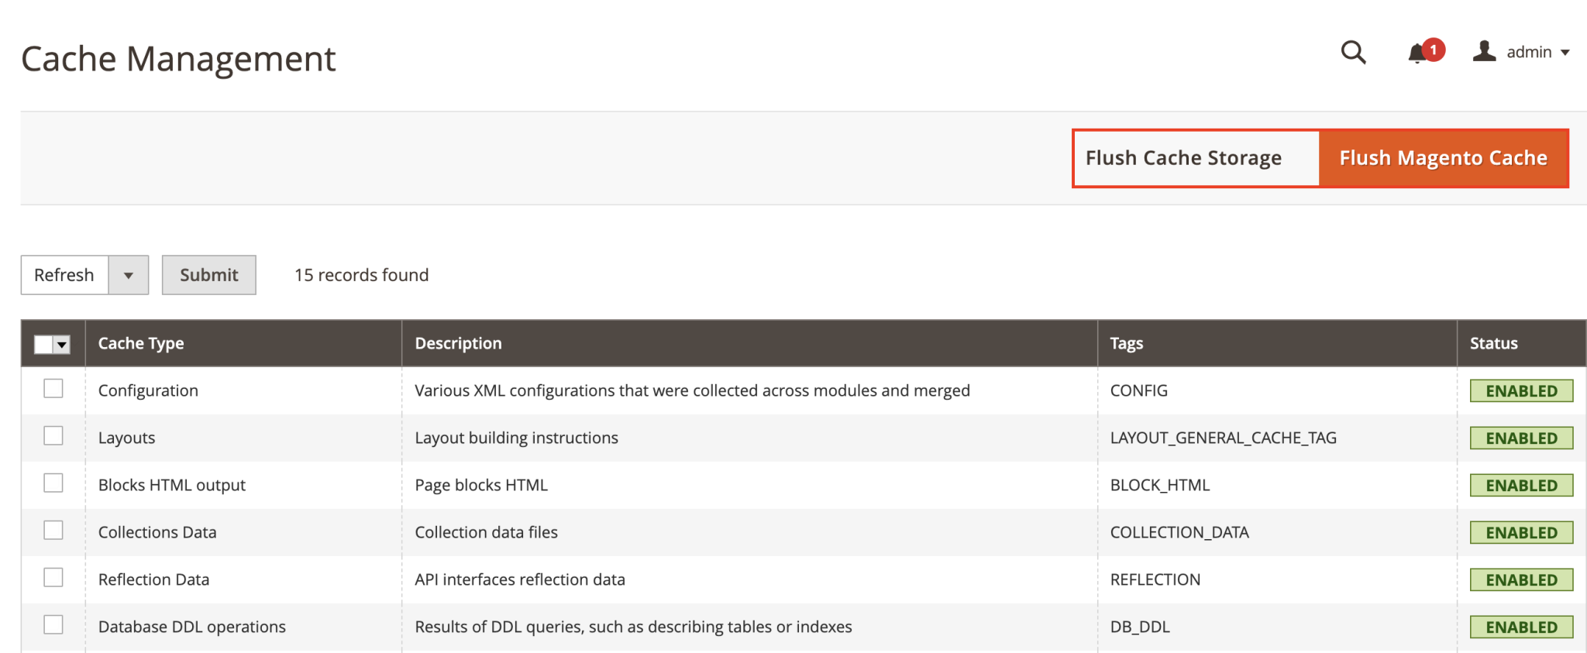
Task: Click the 'Layout building instructions' description
Action: click(516, 438)
